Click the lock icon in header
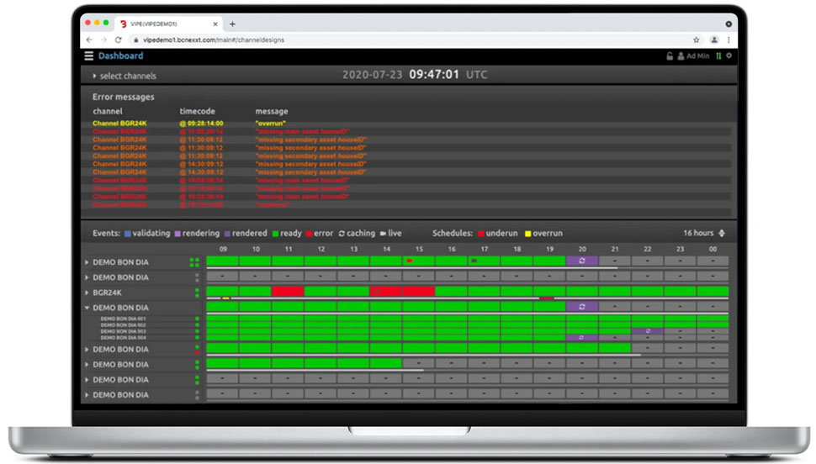Image resolution: width=816 pixels, height=464 pixels. click(x=670, y=56)
